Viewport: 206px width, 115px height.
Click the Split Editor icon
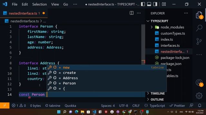click(132, 13)
